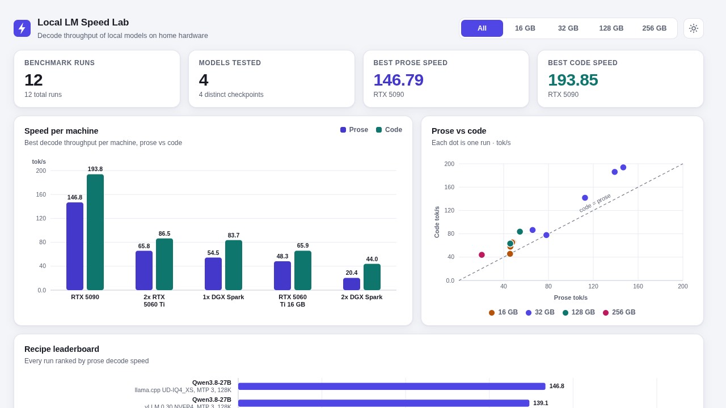Screen dimensions: 726x408
Task: Toggle the Code series legend item
Action: [389, 130]
